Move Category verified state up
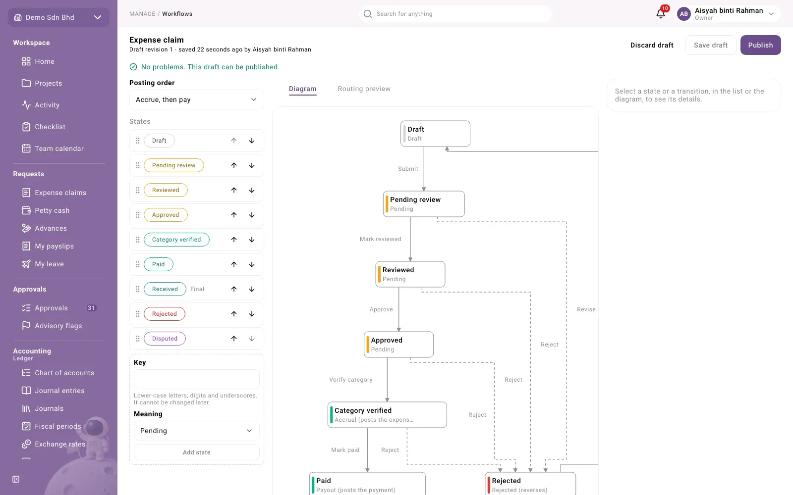793x495 pixels. [234, 240]
